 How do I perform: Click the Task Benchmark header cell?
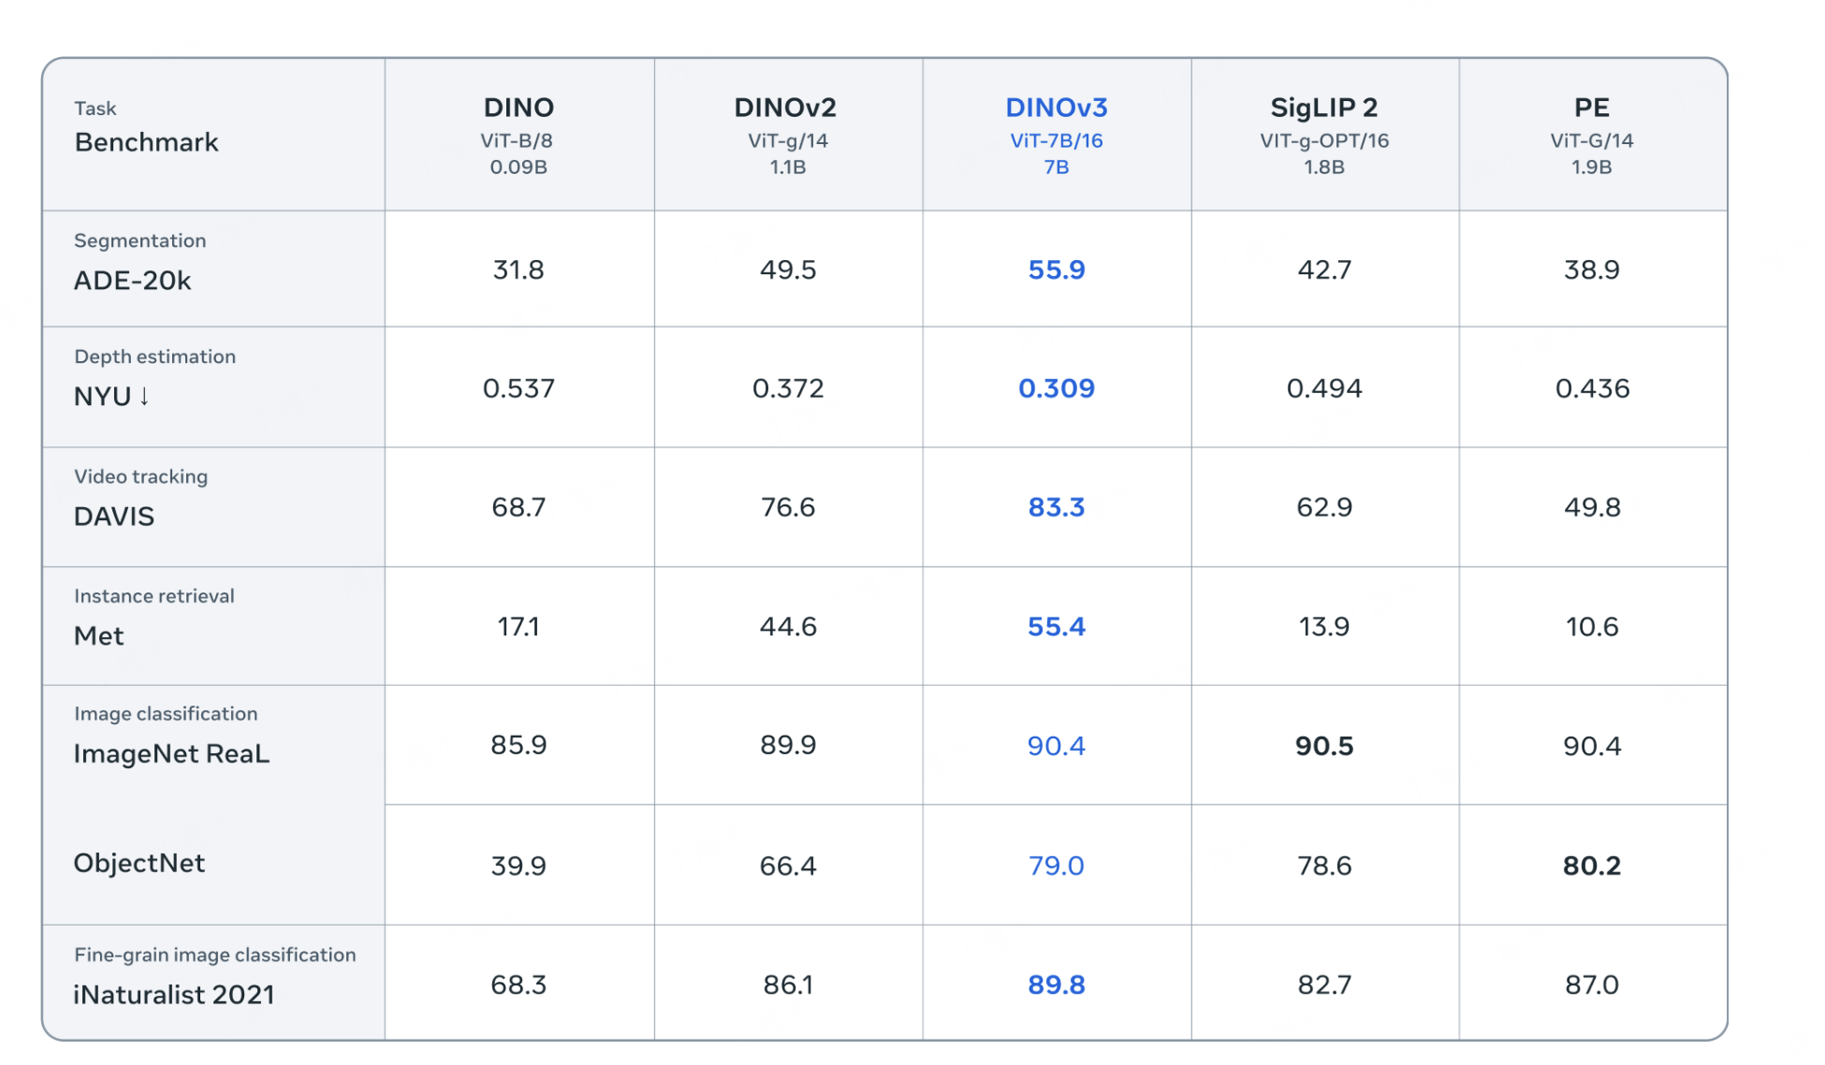coord(213,135)
